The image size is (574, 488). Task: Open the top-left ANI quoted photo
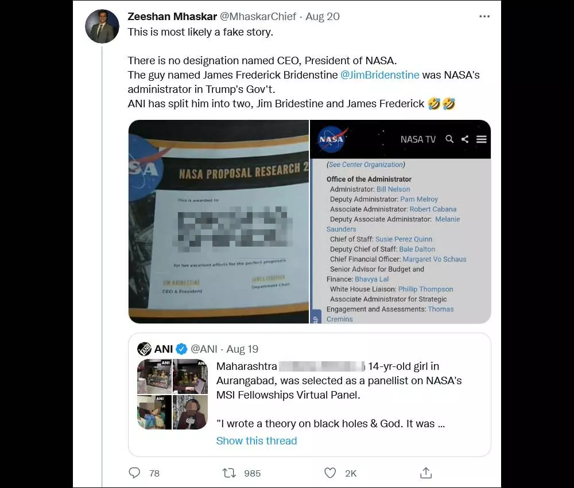(154, 376)
